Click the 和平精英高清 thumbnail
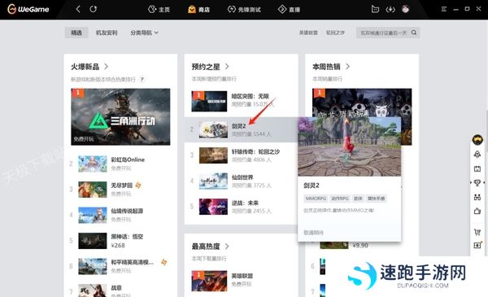The width and height of the screenshot is (488, 297). (x=93, y=266)
